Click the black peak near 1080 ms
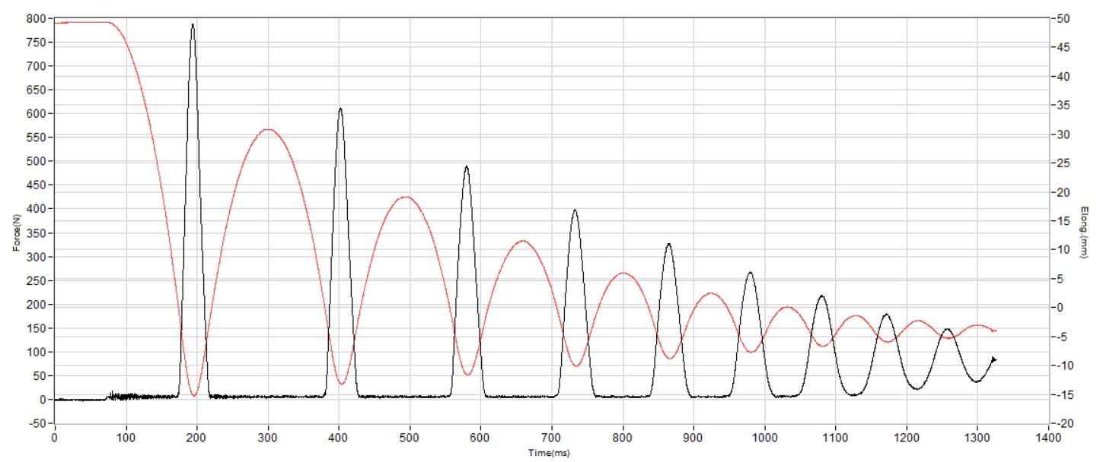Viewport: 1100px width, 462px height. click(822, 296)
